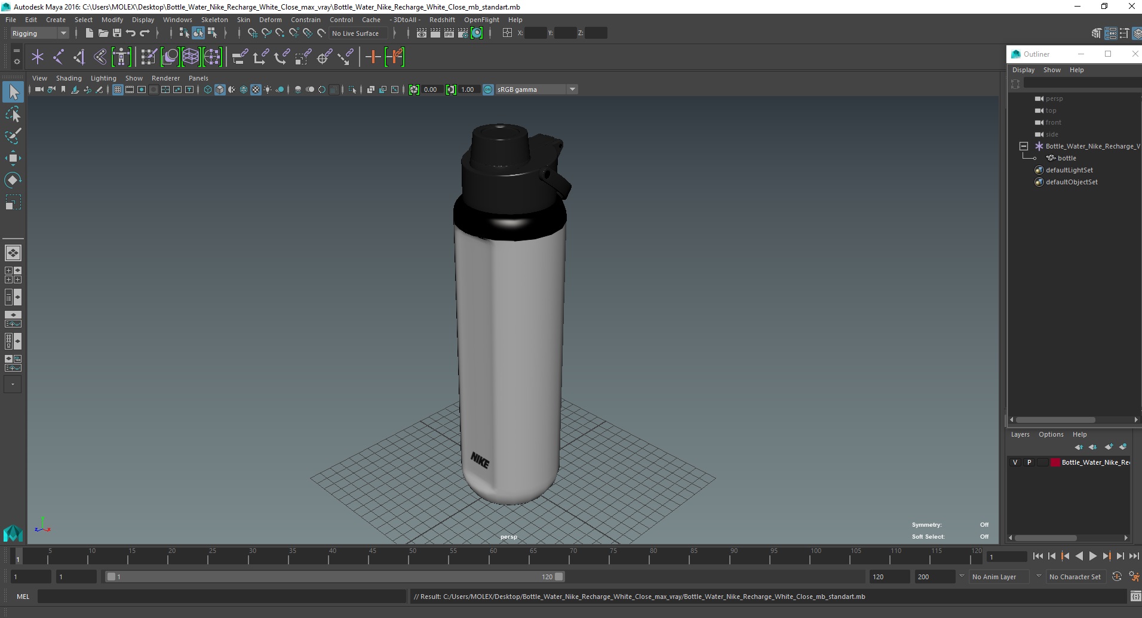Screen dimensions: 1142x618
Task: Create a new empty display layer
Action: [x=1109, y=447]
